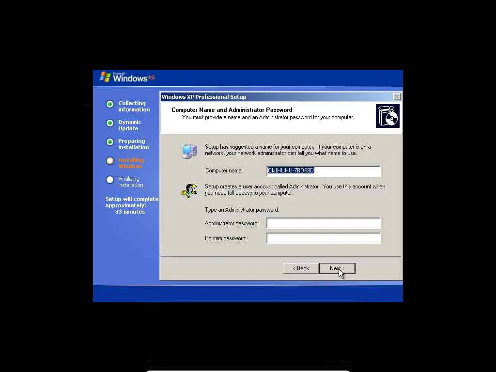Click the 'Collecting information' label
This screenshot has height=372, width=496.
(x=134, y=106)
